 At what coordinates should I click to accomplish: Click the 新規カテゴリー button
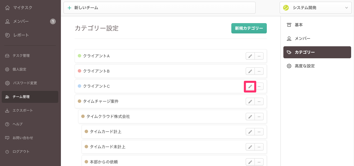[x=249, y=28]
